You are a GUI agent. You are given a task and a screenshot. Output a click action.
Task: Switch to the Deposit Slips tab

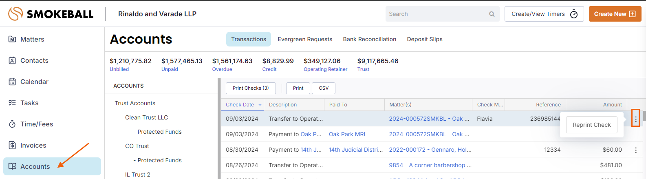[425, 39]
